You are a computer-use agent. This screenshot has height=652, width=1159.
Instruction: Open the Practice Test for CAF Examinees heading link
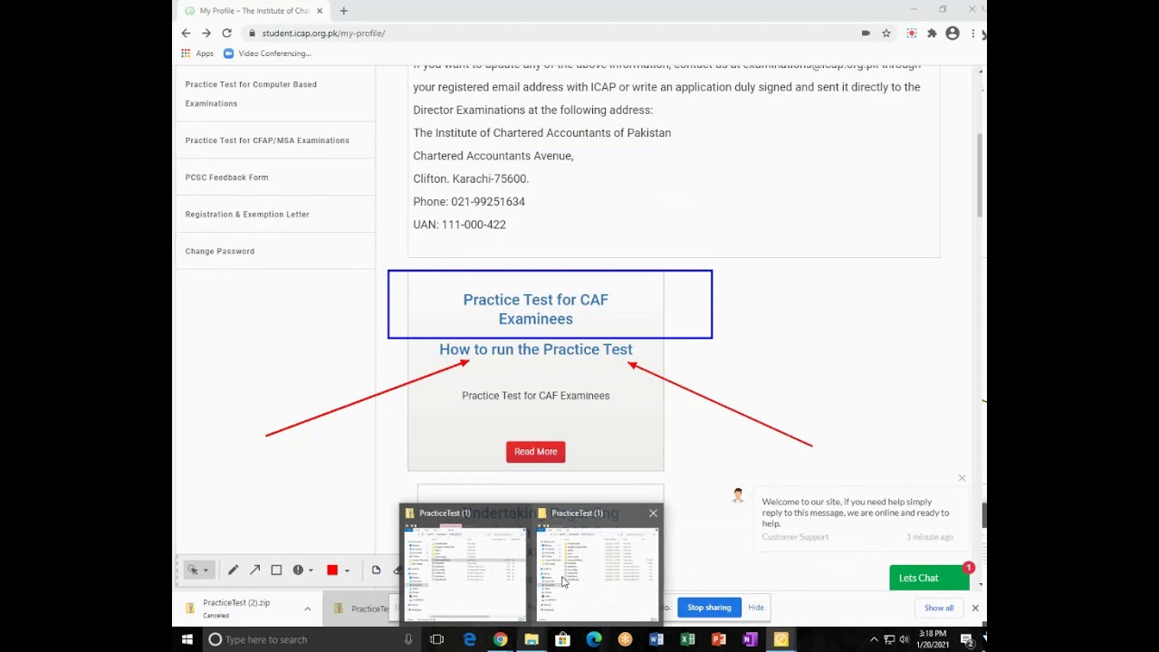535,309
